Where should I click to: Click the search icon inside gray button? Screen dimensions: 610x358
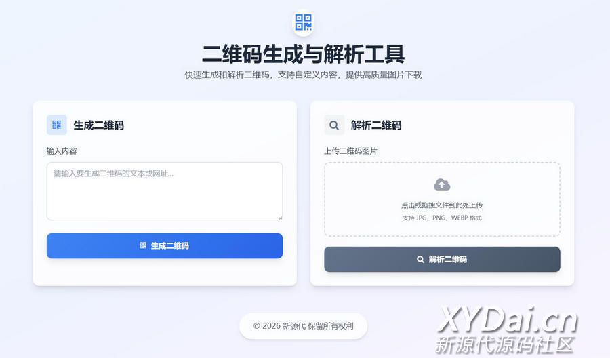point(420,259)
